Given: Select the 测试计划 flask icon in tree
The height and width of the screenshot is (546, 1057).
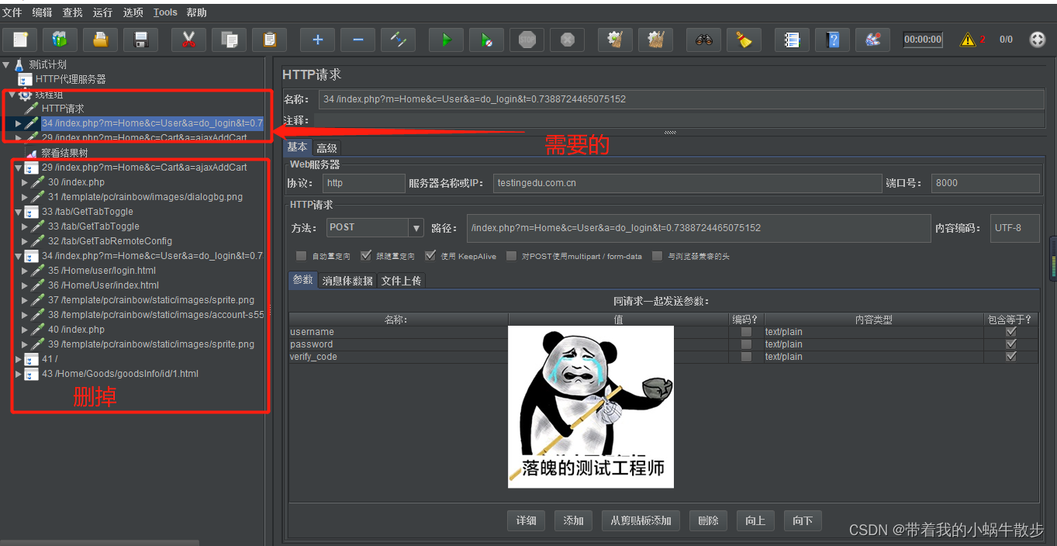Looking at the screenshot, I should (19, 64).
